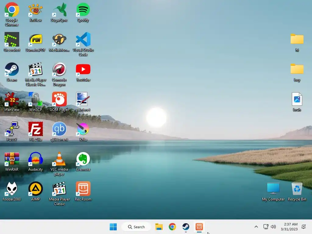The width and height of the screenshot is (312, 234).
Task: Click the WinSCP shortcut
Action: click(x=35, y=102)
